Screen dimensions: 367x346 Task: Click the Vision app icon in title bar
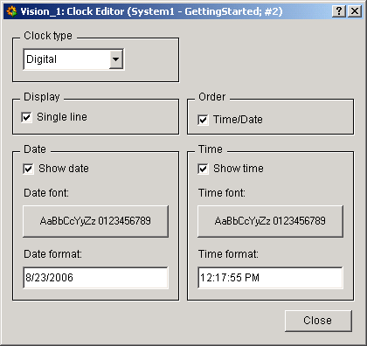tap(11, 11)
